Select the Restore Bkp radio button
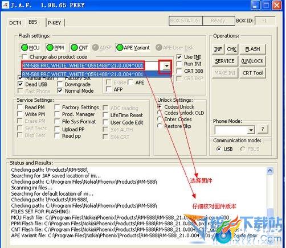 (x=160, y=126)
